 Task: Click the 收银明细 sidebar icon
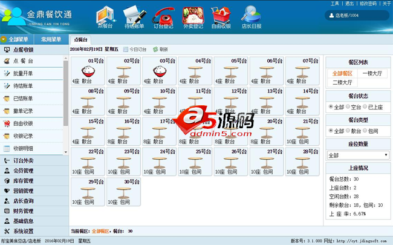point(7,149)
